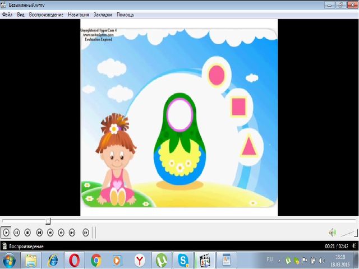The image size is (359, 269).
Task: Open the Воспроизведение menu
Action: (46, 15)
